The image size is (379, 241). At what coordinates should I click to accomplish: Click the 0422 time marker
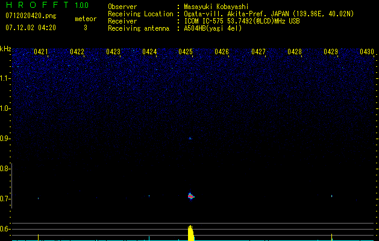pyautogui.click(x=77, y=52)
